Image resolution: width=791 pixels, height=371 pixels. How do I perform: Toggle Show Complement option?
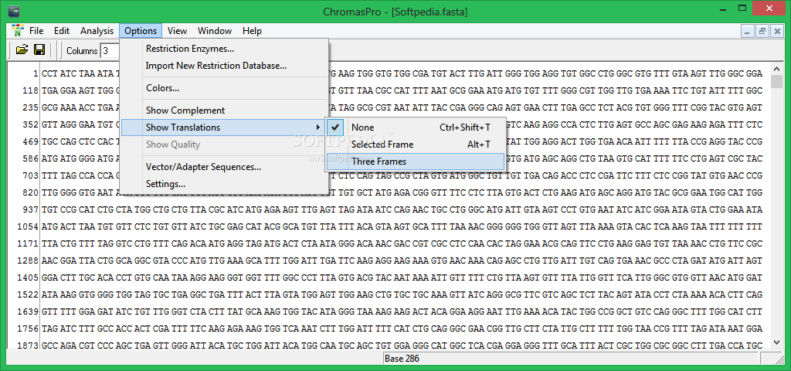point(225,111)
